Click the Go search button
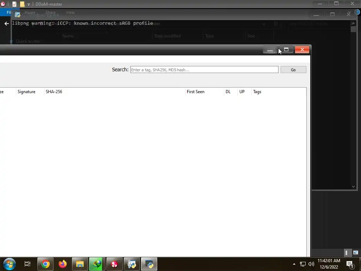361x271 pixels. click(293, 70)
